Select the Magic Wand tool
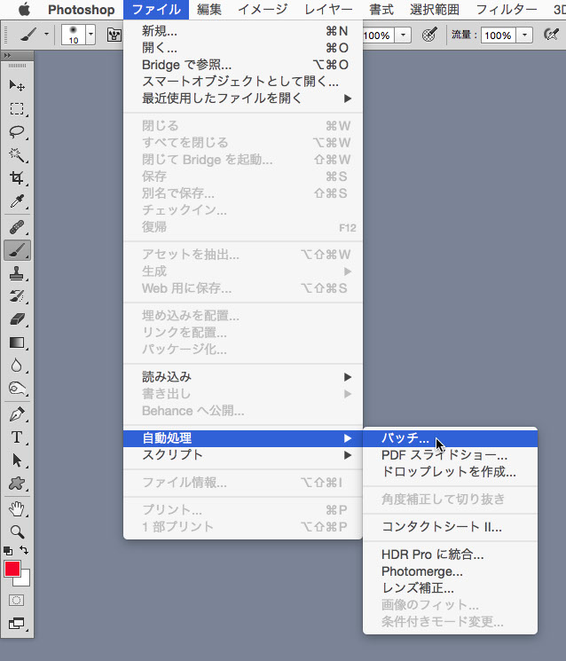This screenshot has width=566, height=661. (17, 154)
